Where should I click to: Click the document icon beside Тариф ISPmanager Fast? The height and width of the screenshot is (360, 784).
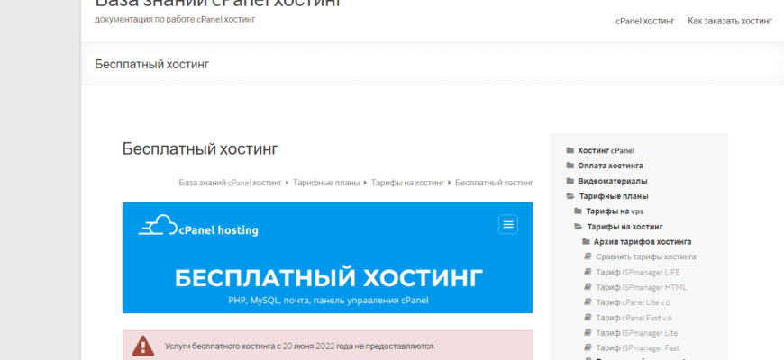(x=588, y=348)
